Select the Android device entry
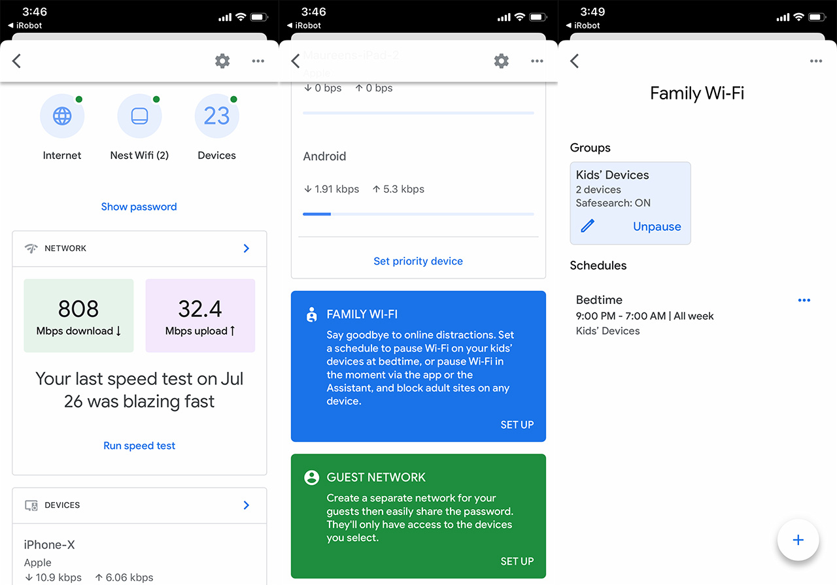Viewport: 837px width, 585px height. [x=418, y=184]
